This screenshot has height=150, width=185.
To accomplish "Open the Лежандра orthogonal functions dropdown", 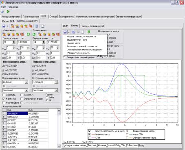I will pyautogui.click(x=56, y=82).
